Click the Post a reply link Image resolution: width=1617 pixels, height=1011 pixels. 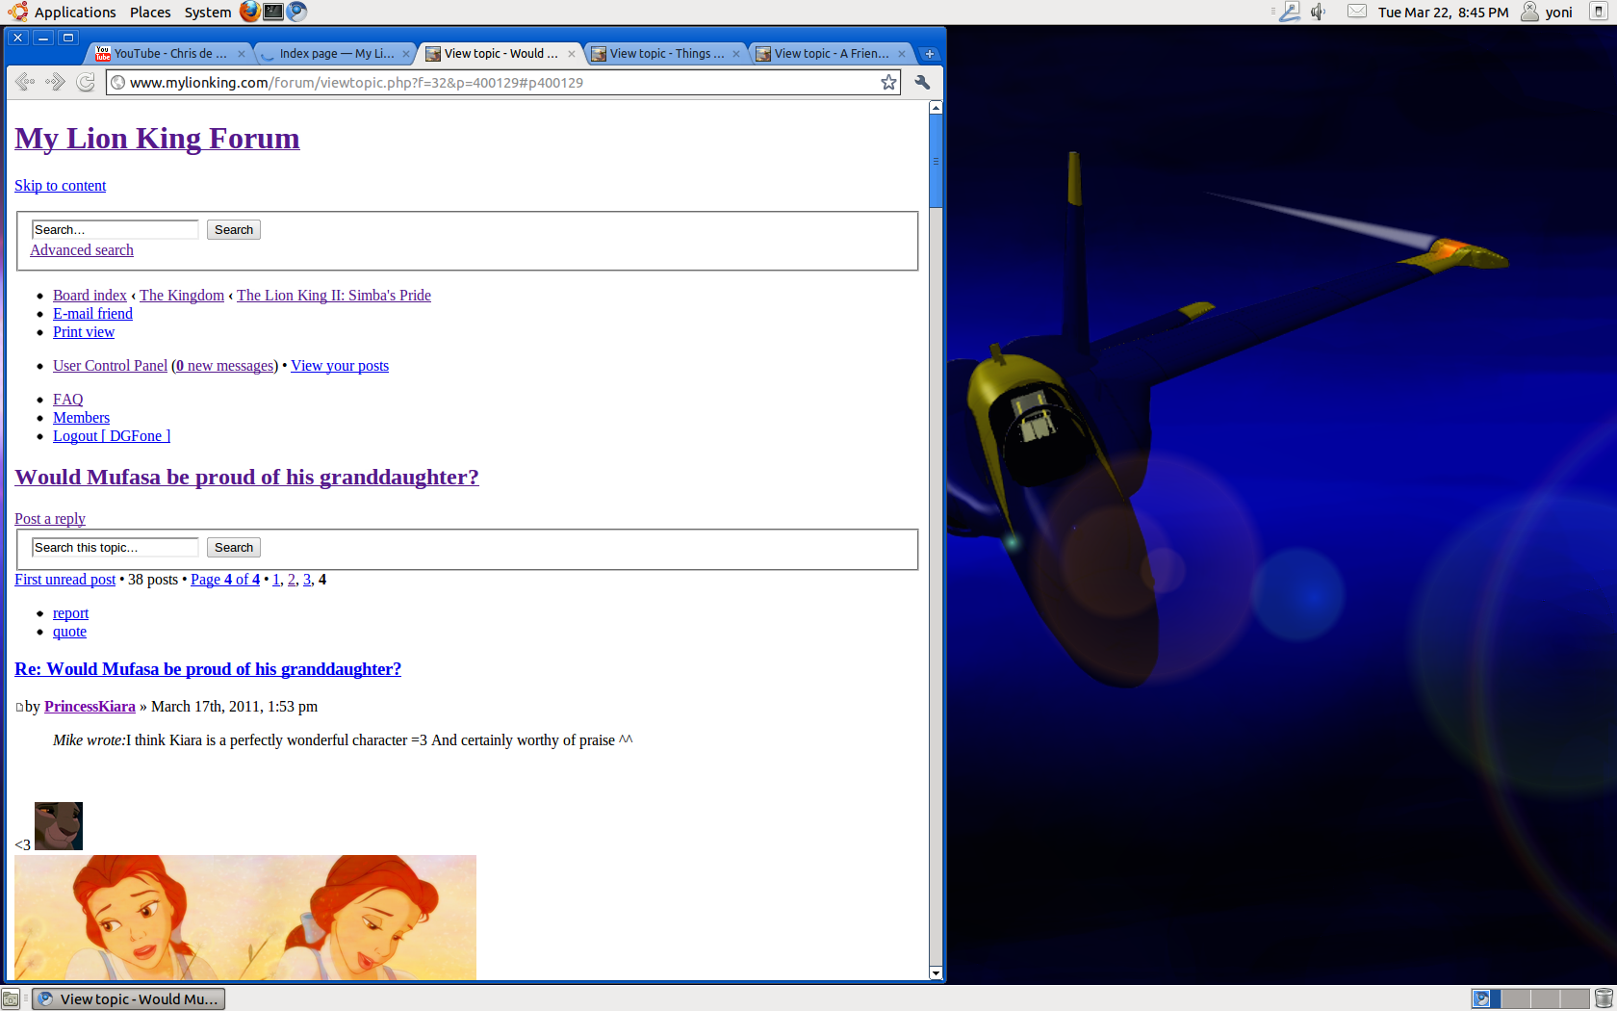coord(50,519)
